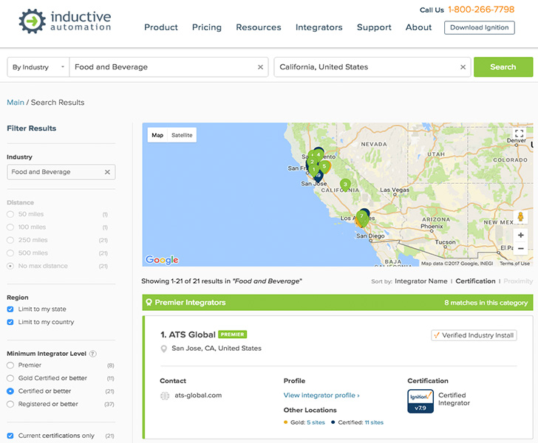Zoom out on the map
This screenshot has width=538, height=443.
(520, 248)
